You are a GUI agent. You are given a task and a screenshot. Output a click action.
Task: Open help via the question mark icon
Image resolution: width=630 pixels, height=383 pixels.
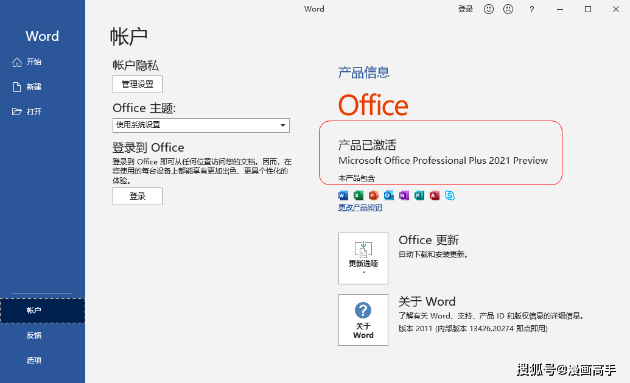point(531,9)
